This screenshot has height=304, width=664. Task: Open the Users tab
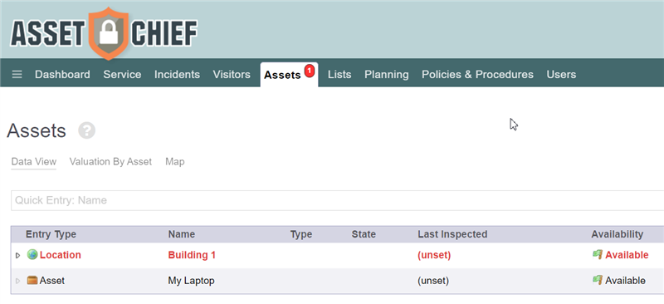(x=561, y=75)
